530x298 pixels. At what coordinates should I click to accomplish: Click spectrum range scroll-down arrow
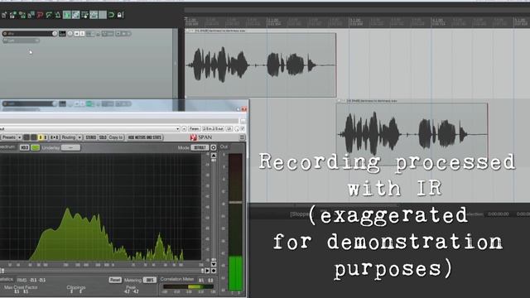click(214, 264)
